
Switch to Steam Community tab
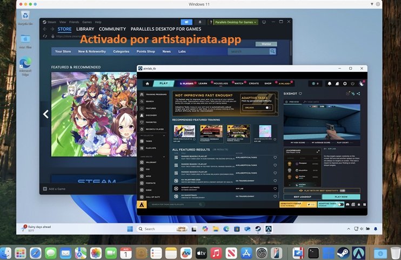112,29
